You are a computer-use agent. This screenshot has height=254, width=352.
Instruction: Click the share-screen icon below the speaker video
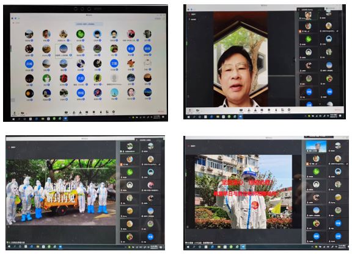click(241, 110)
